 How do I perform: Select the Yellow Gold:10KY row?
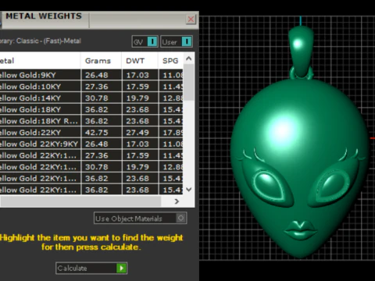91,87
